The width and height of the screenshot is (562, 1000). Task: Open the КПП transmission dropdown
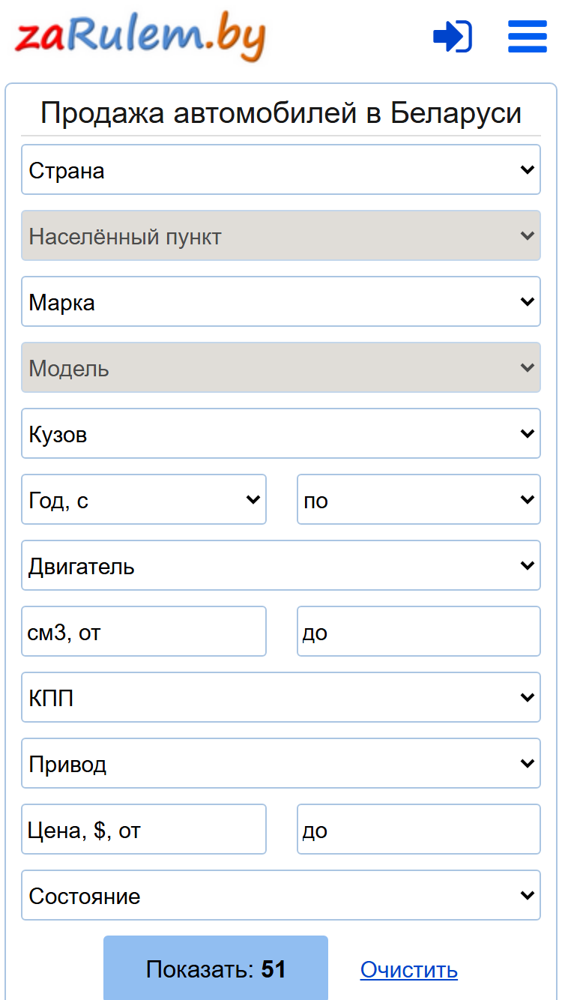281,697
